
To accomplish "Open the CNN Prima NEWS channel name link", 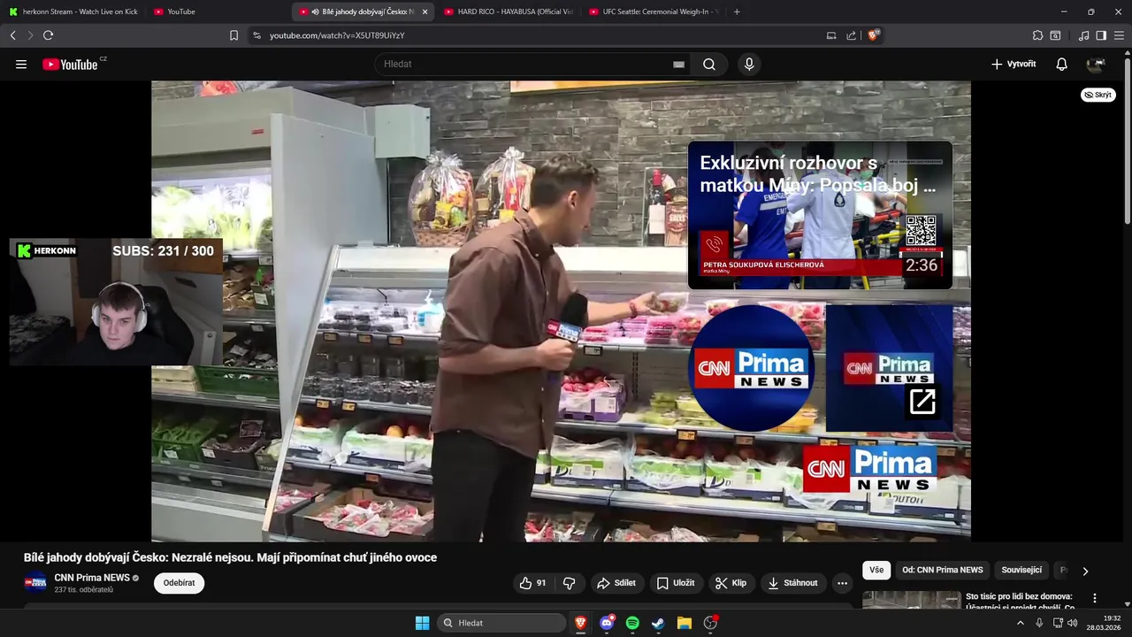I will [92, 578].
